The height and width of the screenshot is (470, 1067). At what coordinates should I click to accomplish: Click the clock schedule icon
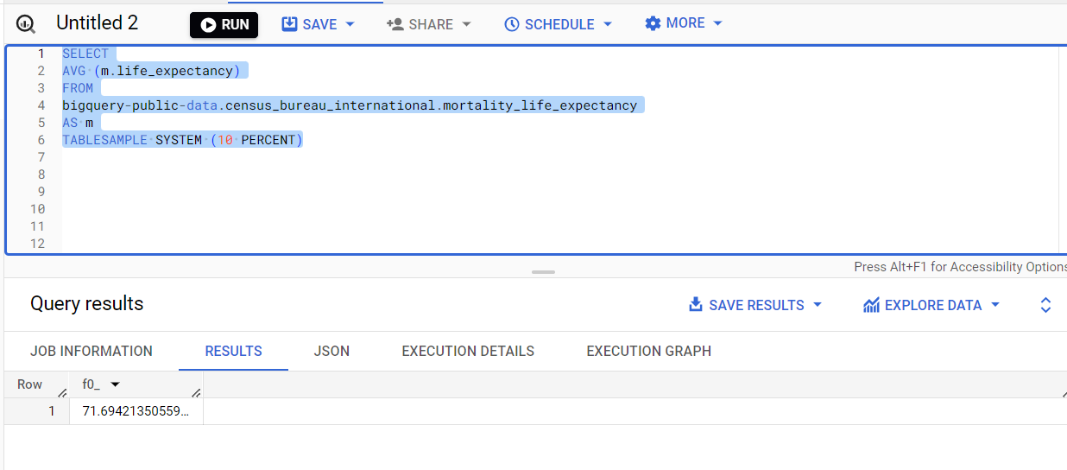coord(512,24)
